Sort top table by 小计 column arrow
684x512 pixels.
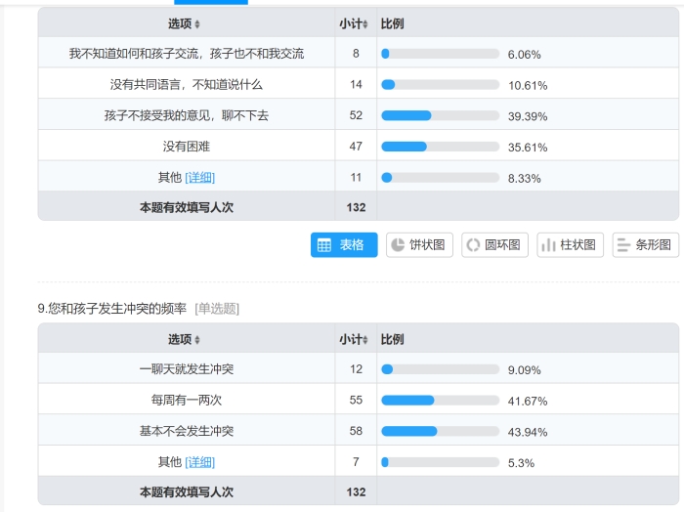pyautogui.click(x=366, y=23)
